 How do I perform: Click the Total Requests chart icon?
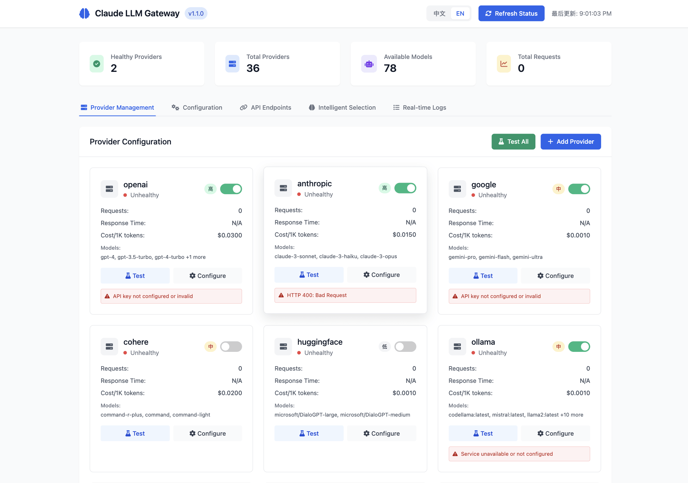click(504, 64)
